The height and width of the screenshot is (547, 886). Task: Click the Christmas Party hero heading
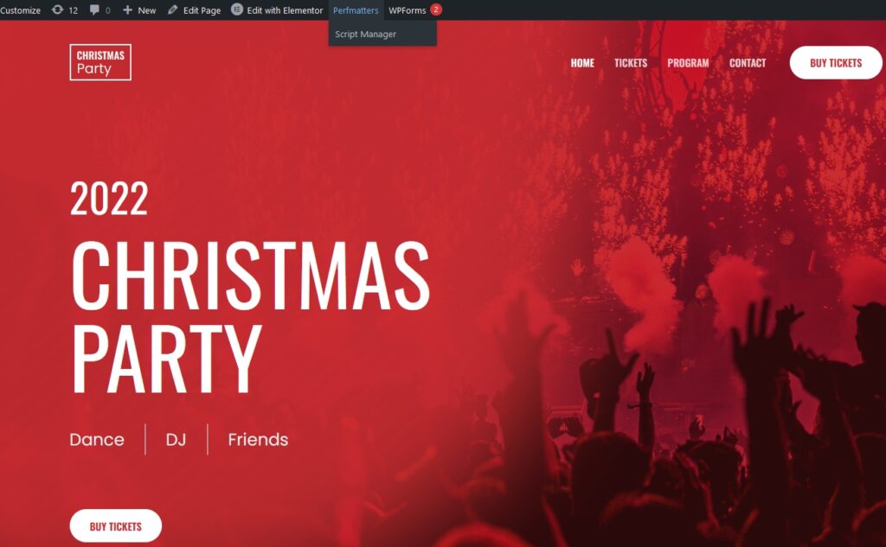251,317
